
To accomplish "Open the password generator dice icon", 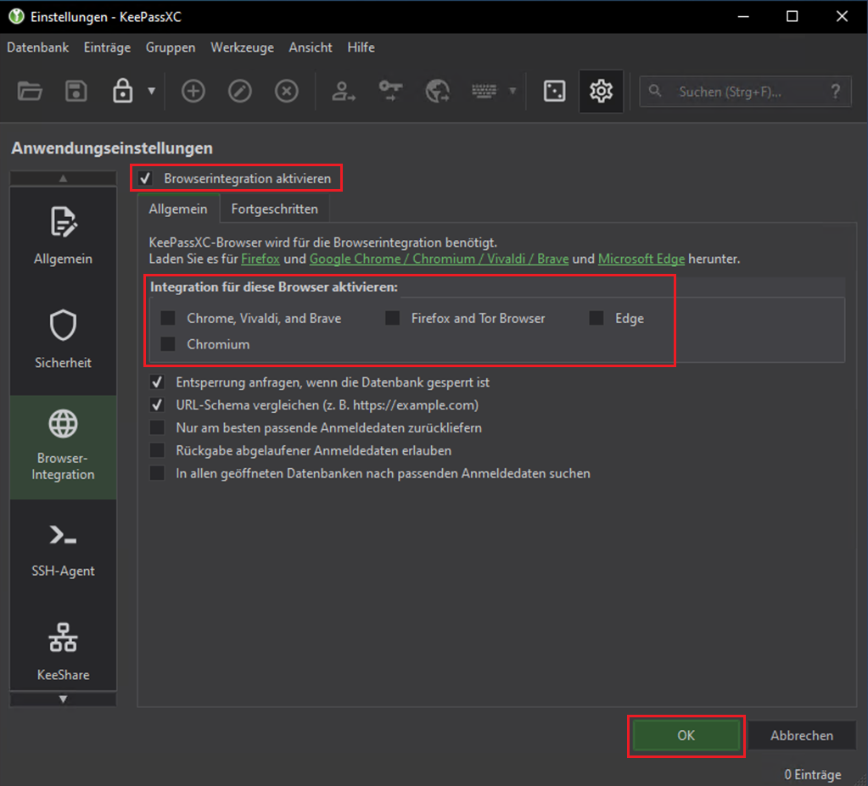I will pos(554,92).
